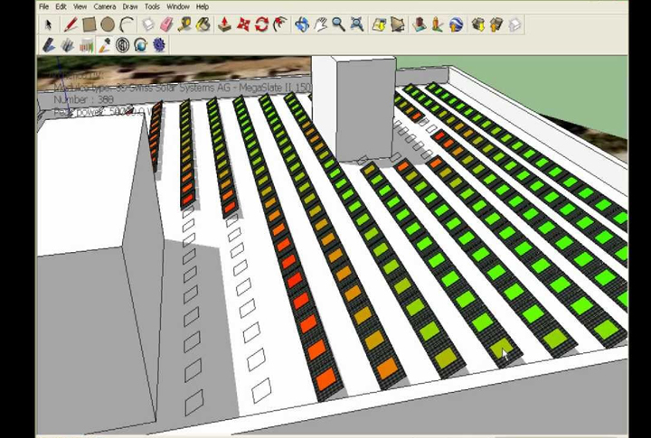The width and height of the screenshot is (651, 438).
Task: Click the blue gear plugin icon
Action: pyautogui.click(x=160, y=45)
